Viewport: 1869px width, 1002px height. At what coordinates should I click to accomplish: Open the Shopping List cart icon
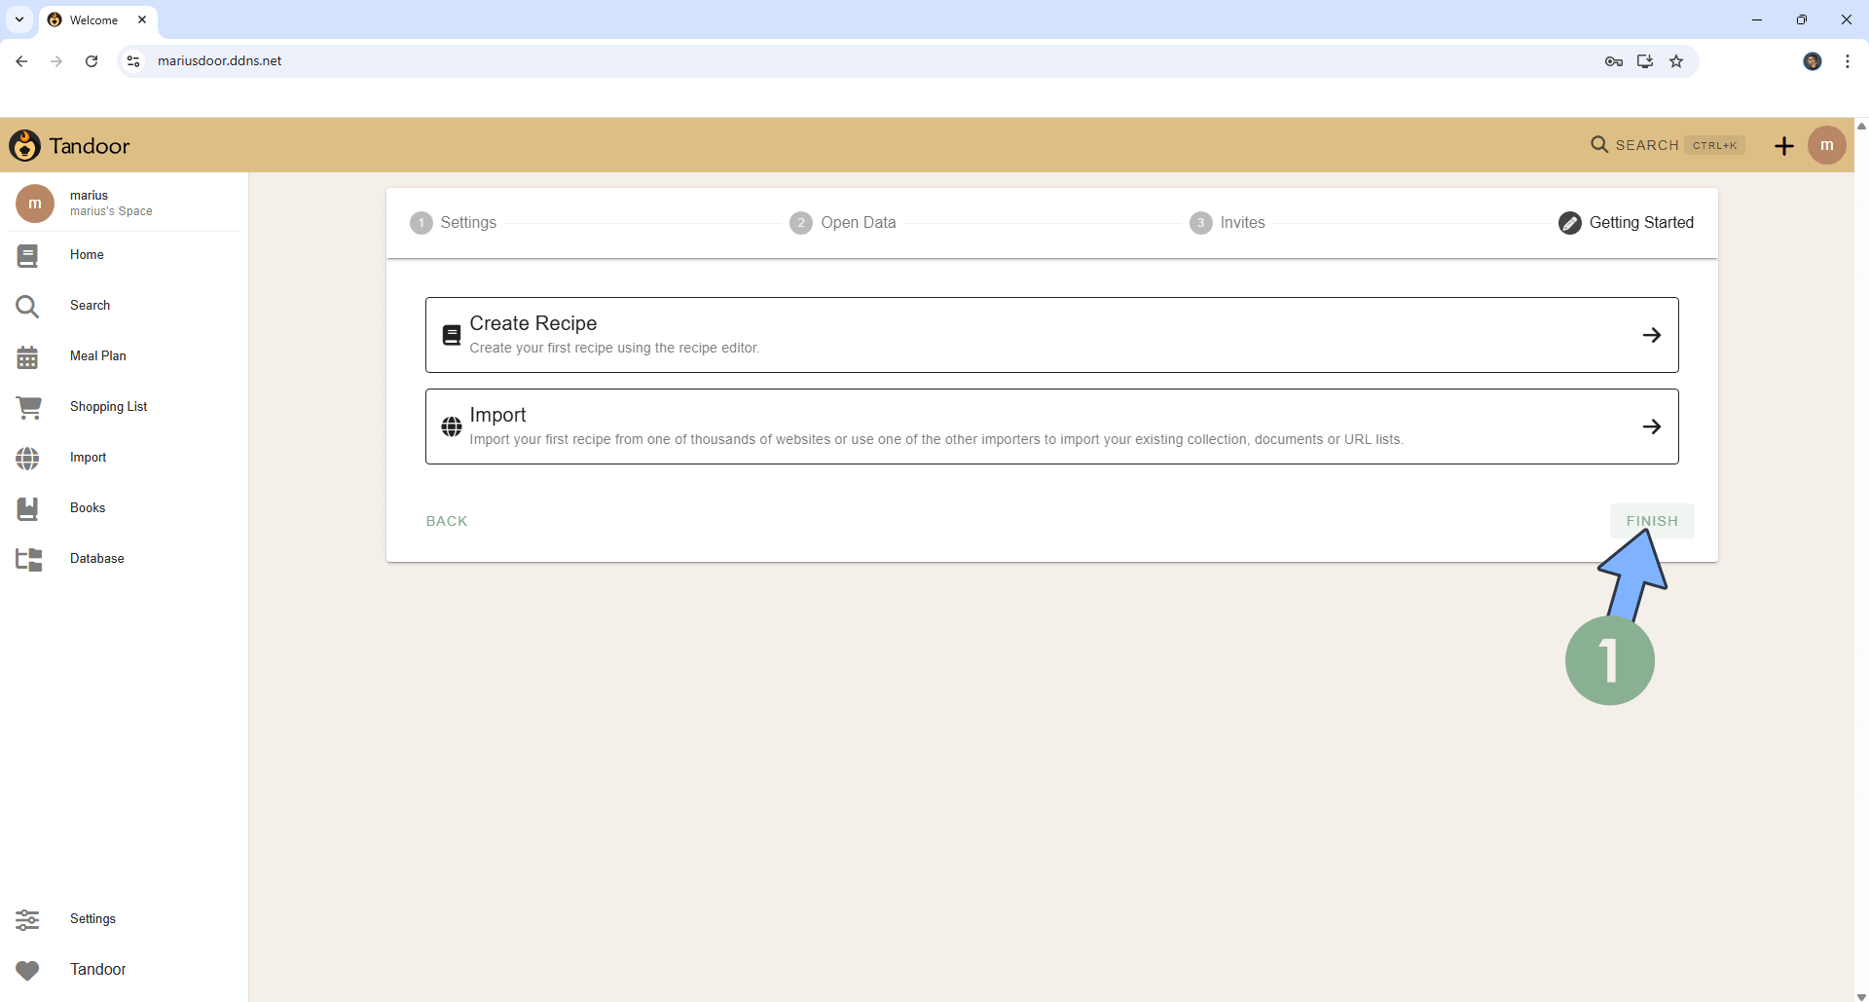(x=28, y=407)
